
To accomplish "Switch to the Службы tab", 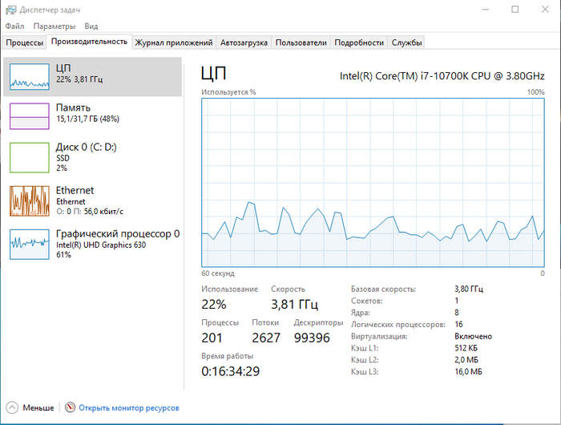I will (x=406, y=42).
